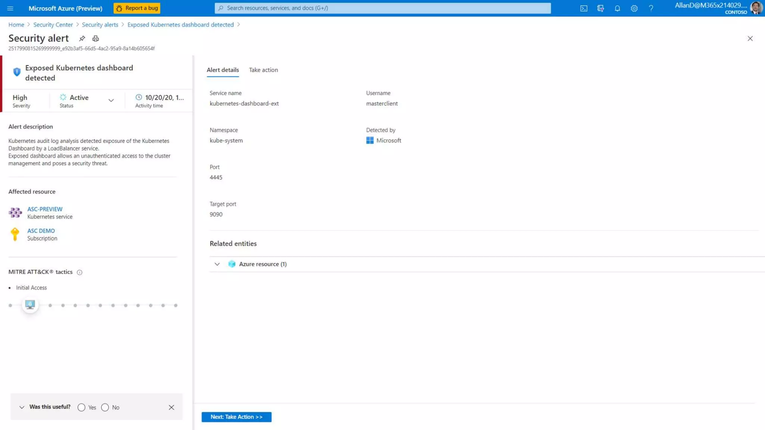
Task: Open the ASC-PREVIEW Kubernetes service link
Action: [45, 209]
